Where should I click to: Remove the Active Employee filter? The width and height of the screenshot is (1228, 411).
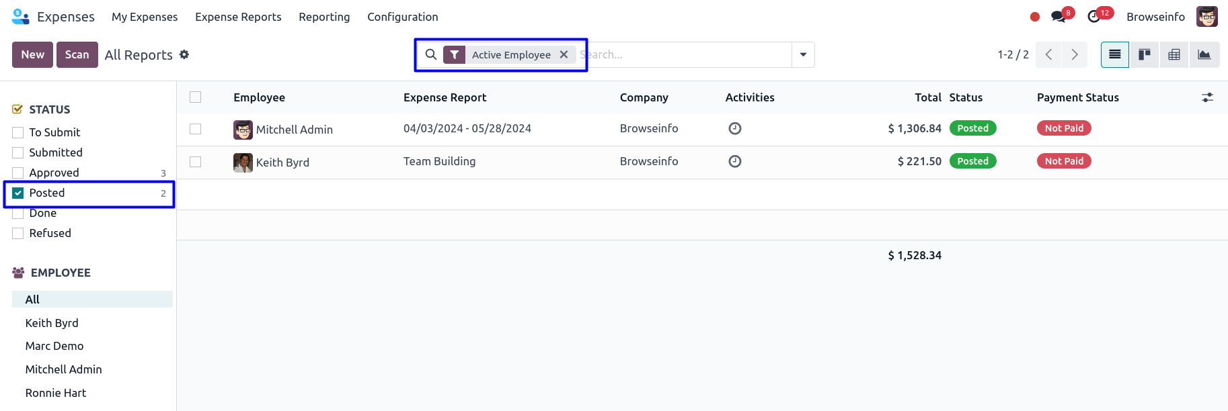coord(564,55)
